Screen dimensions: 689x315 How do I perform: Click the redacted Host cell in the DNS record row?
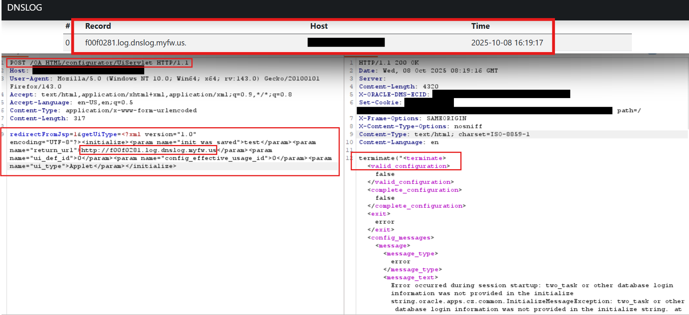pos(346,42)
